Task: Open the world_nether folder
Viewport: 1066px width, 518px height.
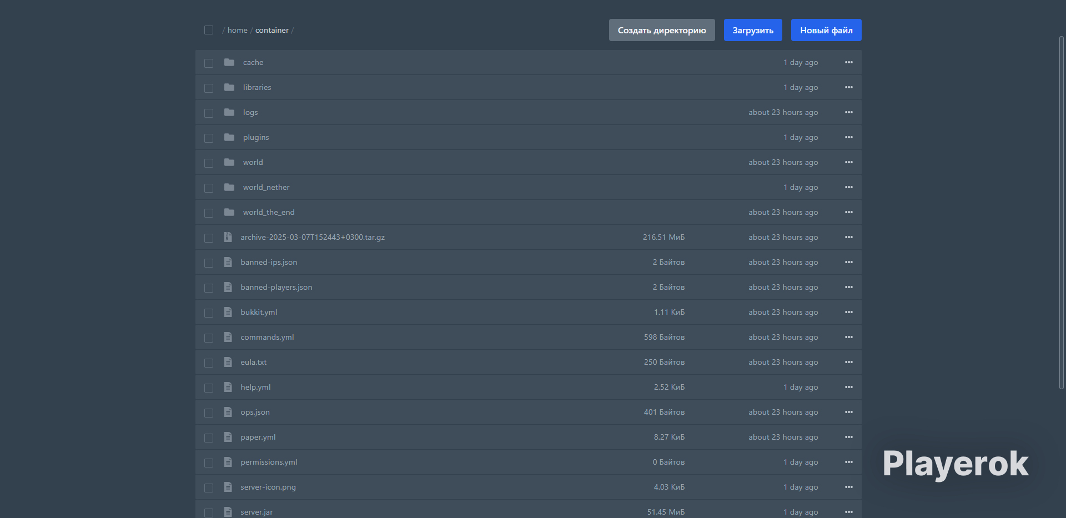Action: tap(266, 187)
